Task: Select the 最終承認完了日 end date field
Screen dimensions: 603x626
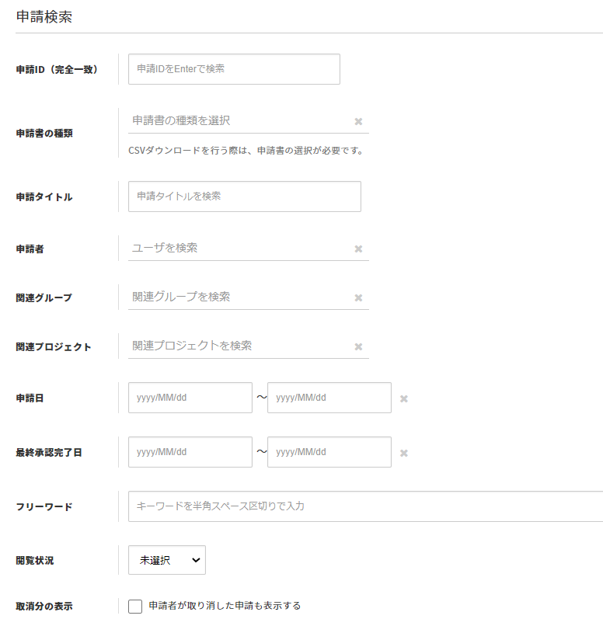Action: coord(329,452)
